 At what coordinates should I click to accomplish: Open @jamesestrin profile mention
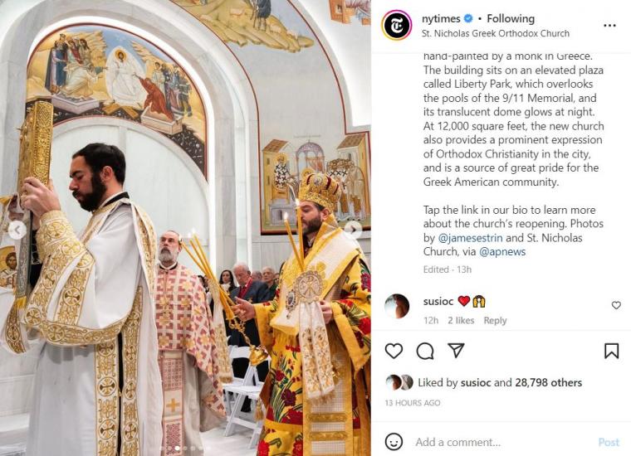[x=470, y=238]
